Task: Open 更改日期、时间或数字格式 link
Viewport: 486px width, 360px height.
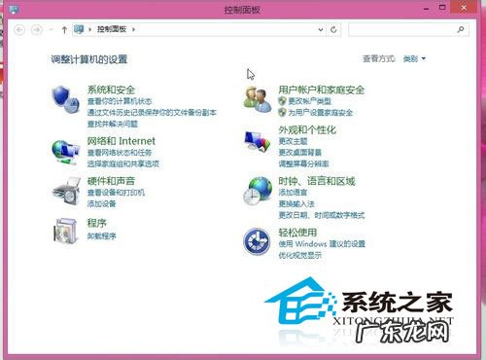Action: (322, 215)
